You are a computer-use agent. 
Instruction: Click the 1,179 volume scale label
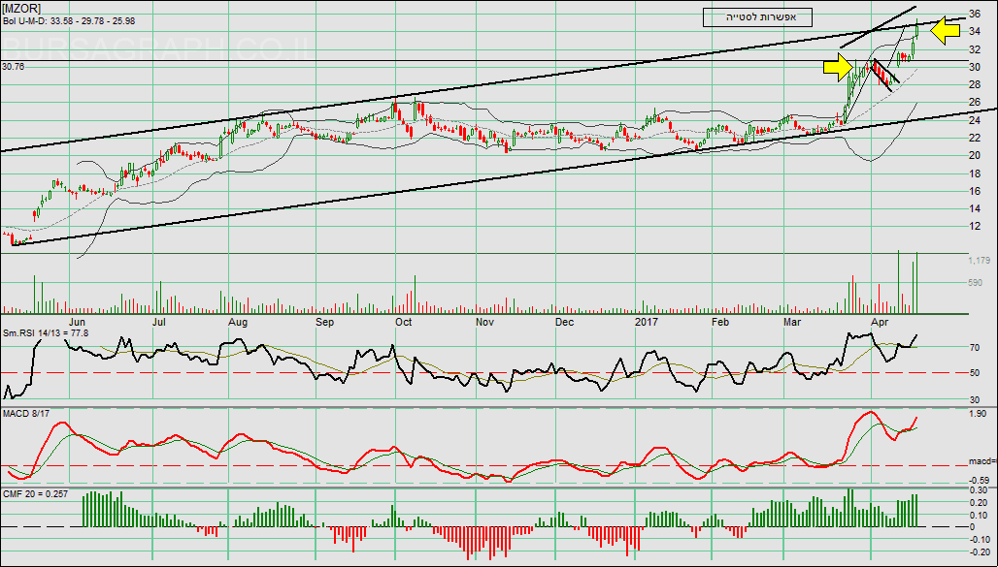click(980, 261)
